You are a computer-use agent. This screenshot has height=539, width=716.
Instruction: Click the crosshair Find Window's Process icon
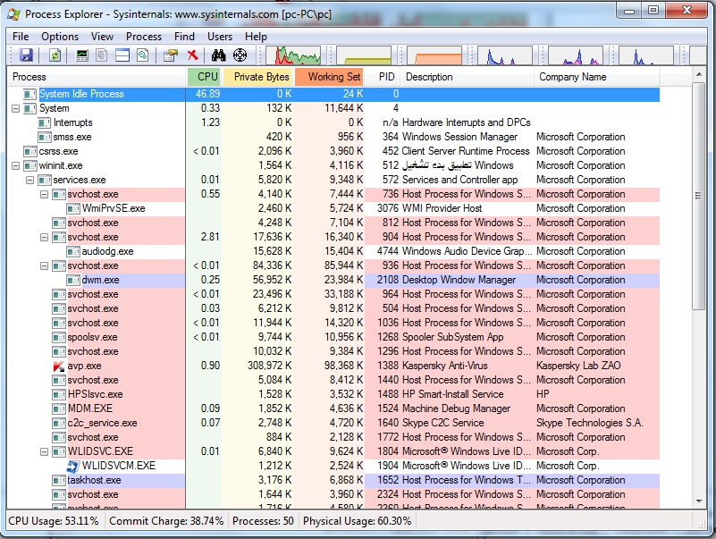pos(240,55)
